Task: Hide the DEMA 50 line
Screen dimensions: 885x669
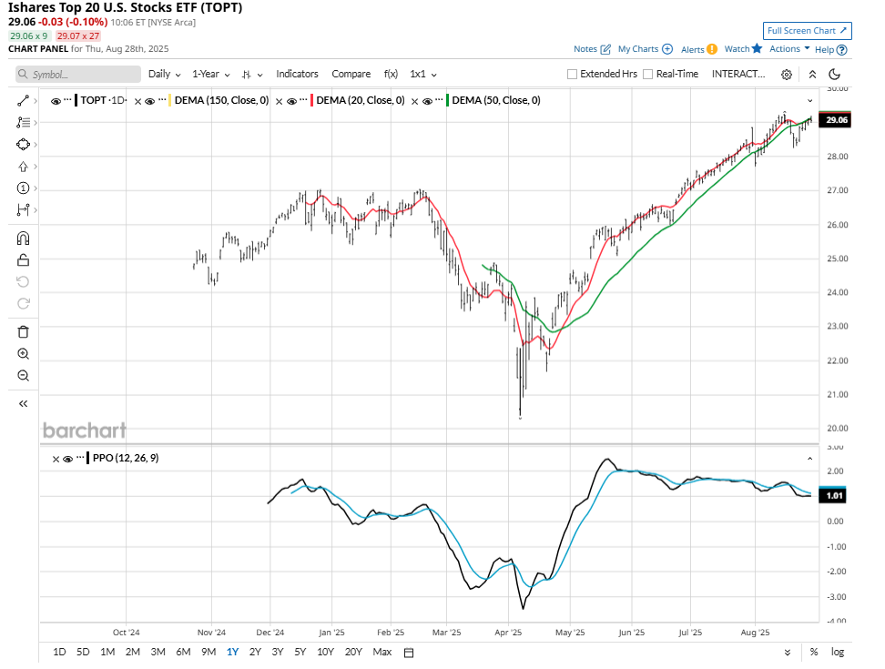Action: pyautogui.click(x=427, y=102)
